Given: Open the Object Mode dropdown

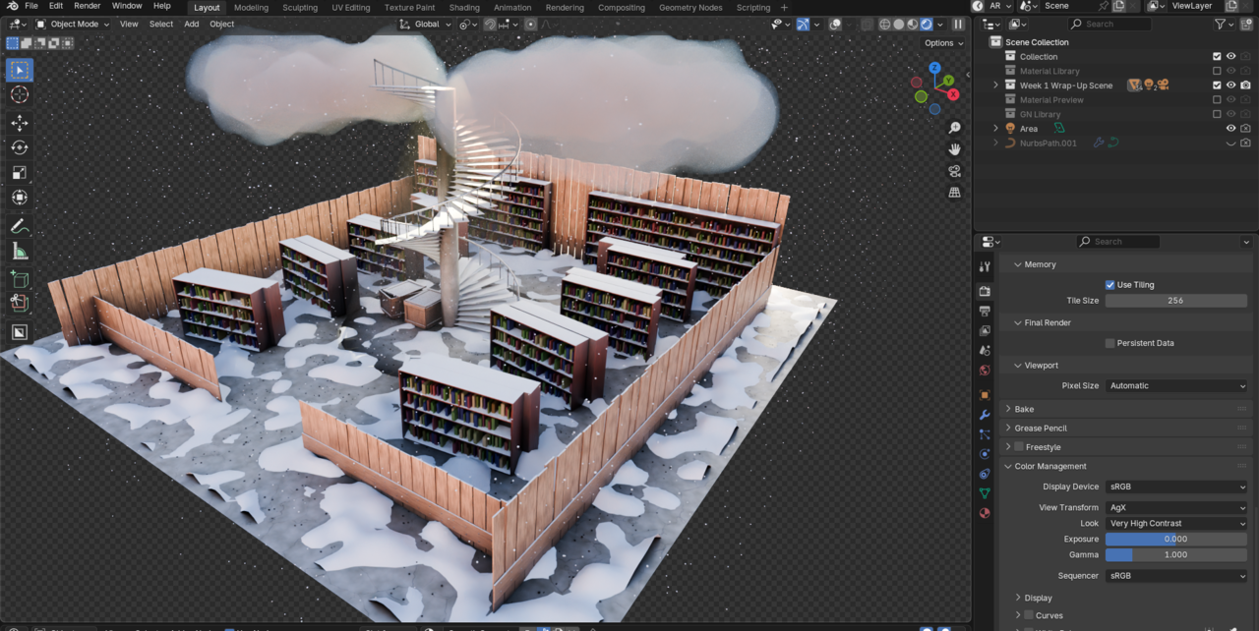Looking at the screenshot, I should point(74,24).
